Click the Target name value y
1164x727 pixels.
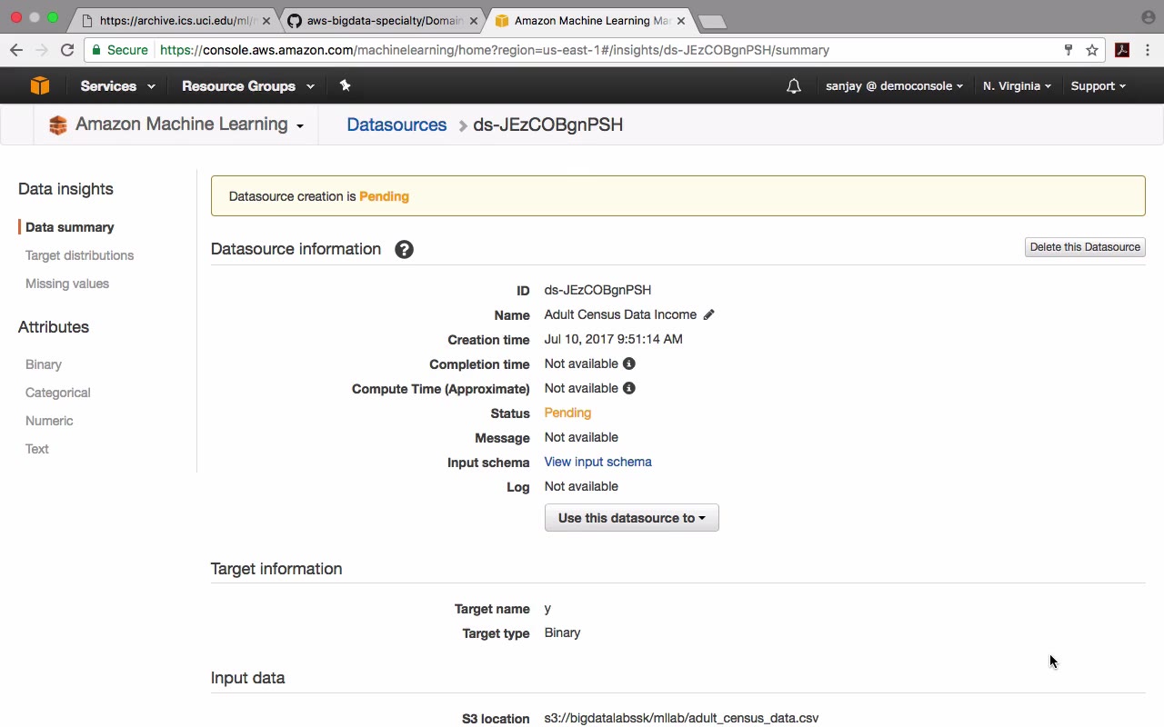tap(547, 609)
